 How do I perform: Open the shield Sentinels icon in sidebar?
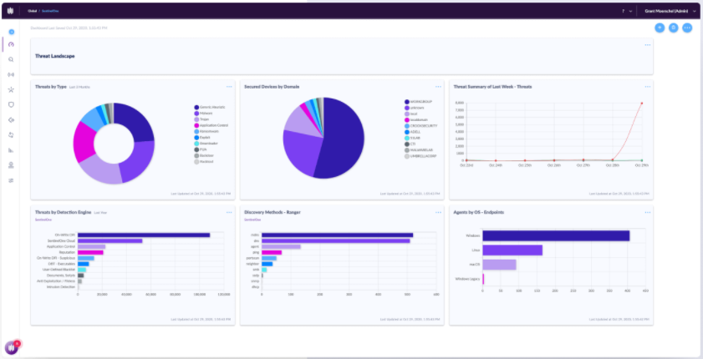[12, 104]
